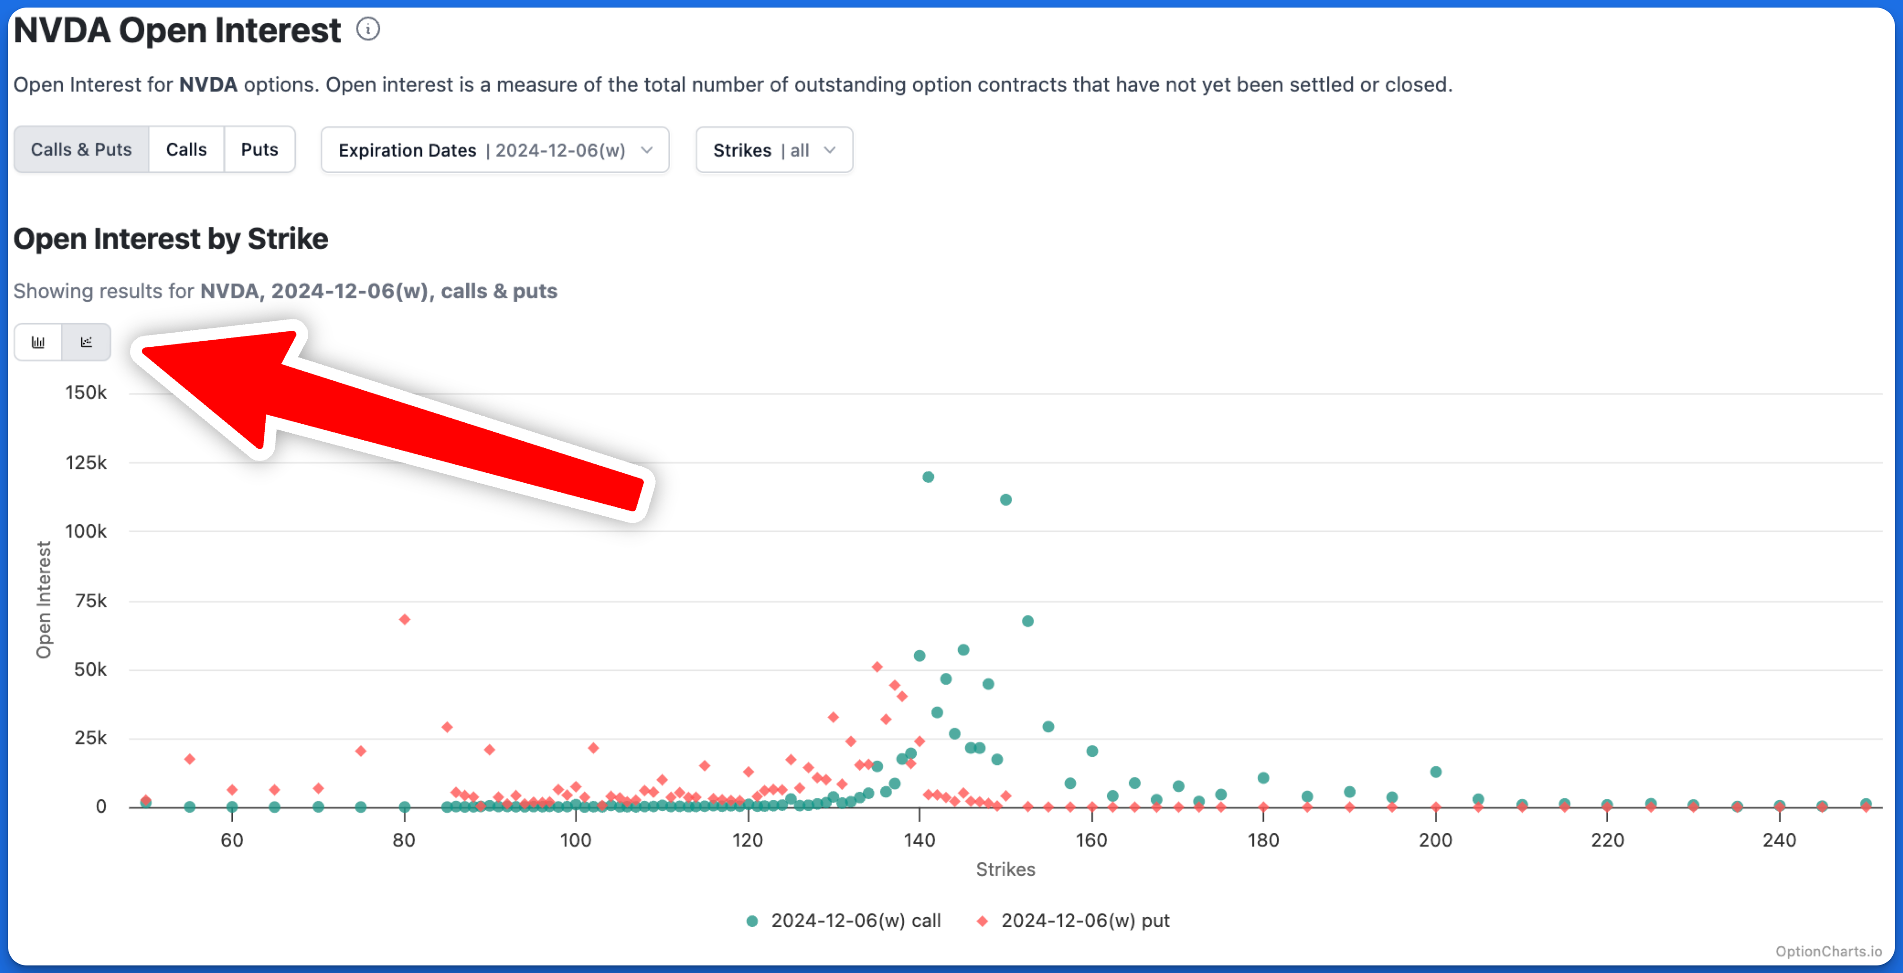Screen dimensions: 1903x973
Task: Click the 75k y-axis label
Action: [91, 601]
